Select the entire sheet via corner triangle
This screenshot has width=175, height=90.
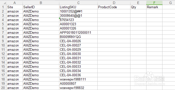pyautogui.click(x=3, y=3)
